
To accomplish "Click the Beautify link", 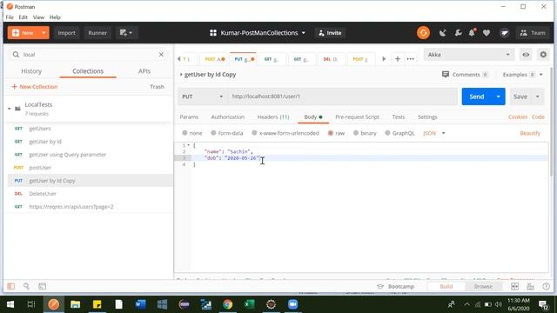I will point(530,133).
